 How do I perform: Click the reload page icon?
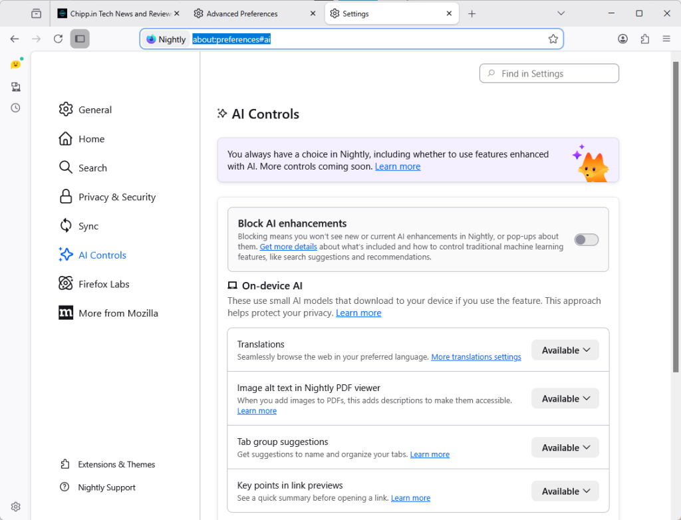pyautogui.click(x=58, y=39)
